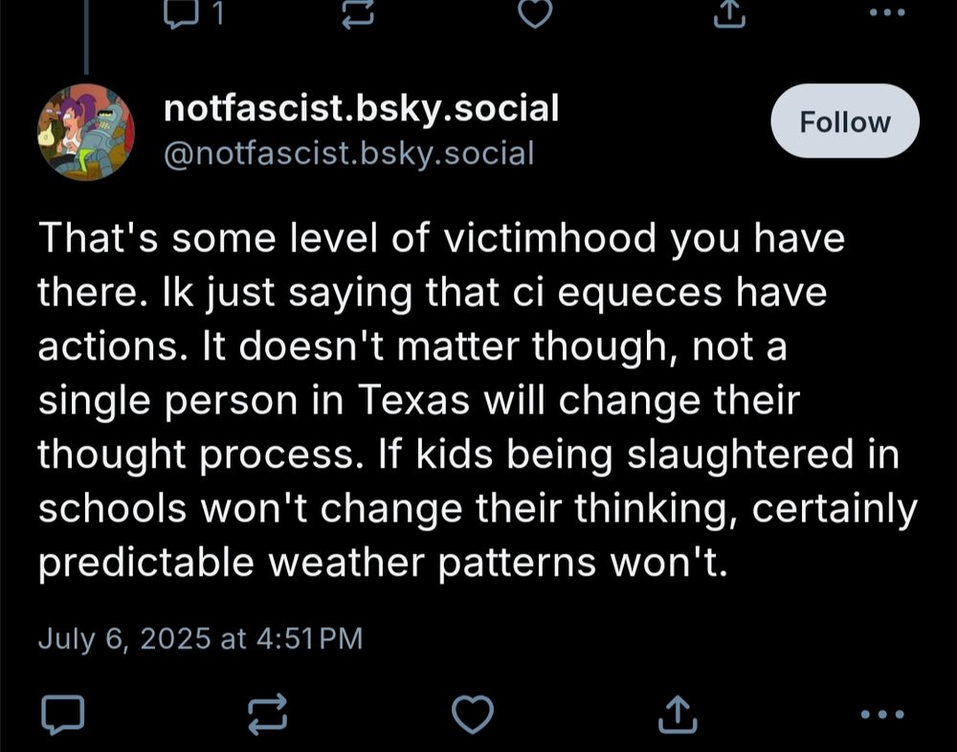Open parent post's three-dot menu
Viewport: 957px width, 752px height.
[887, 12]
